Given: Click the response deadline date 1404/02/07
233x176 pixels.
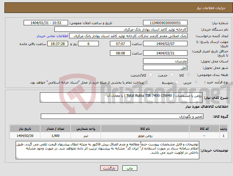Looking at the screenshot, I should pyautogui.click(x=165, y=44).
